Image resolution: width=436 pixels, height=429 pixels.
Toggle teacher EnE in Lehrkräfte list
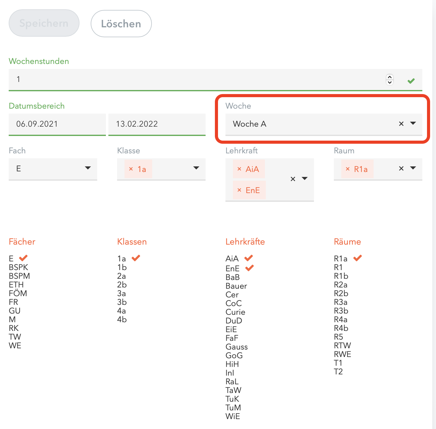(x=233, y=268)
